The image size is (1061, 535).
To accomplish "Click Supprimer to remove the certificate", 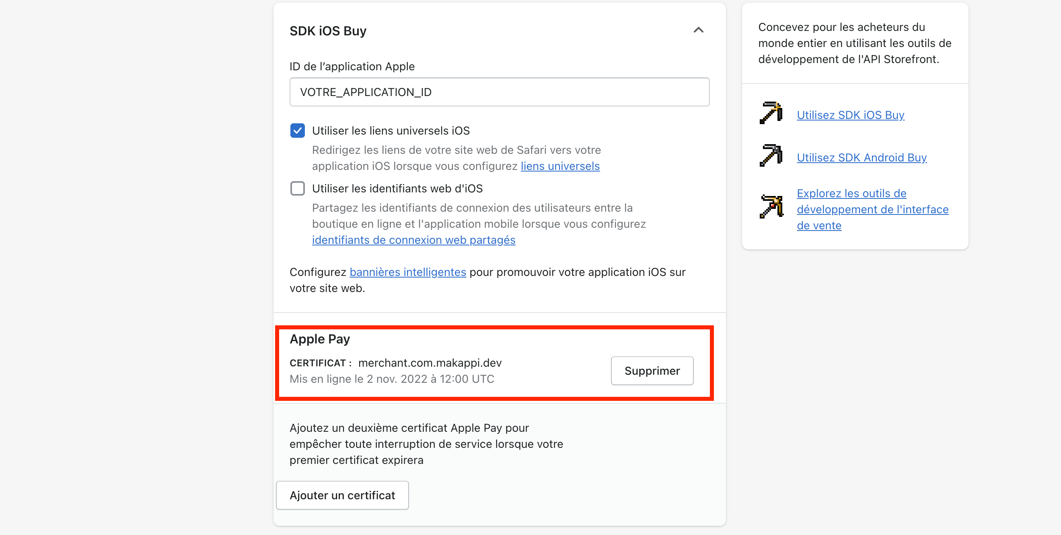I will click(x=652, y=371).
